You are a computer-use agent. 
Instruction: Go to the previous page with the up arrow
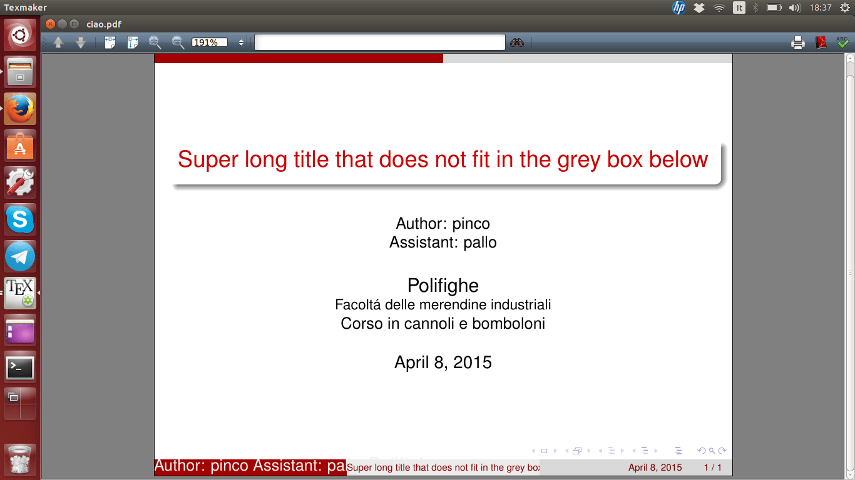pos(58,42)
